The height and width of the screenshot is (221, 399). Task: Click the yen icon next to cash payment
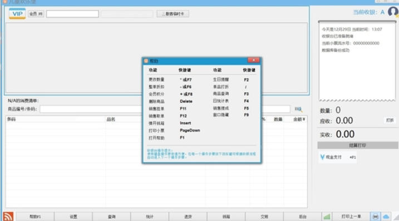(322, 157)
